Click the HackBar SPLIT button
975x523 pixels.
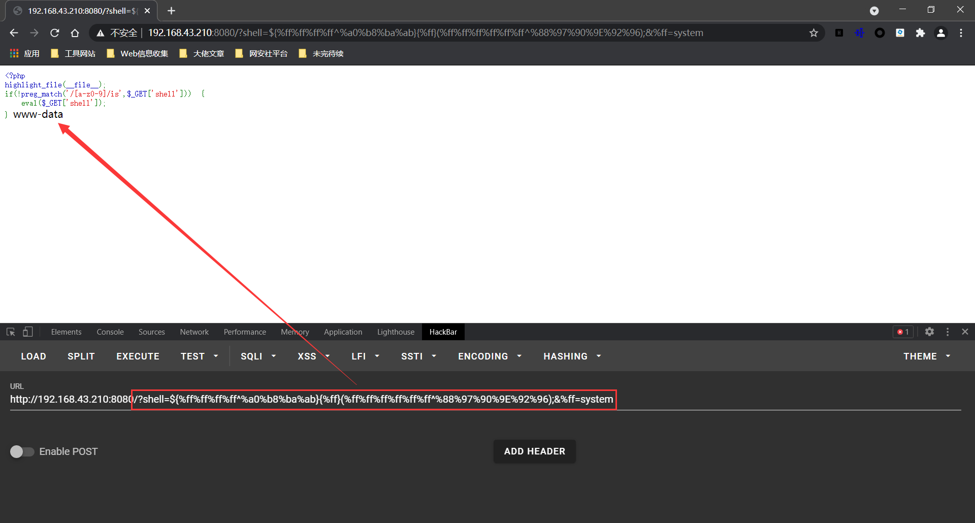point(81,356)
